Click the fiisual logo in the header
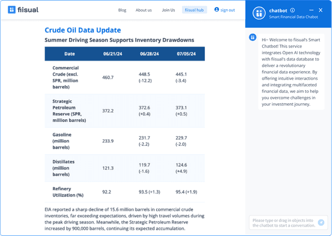Viewport: 332px width, 236px height. coord(23,10)
